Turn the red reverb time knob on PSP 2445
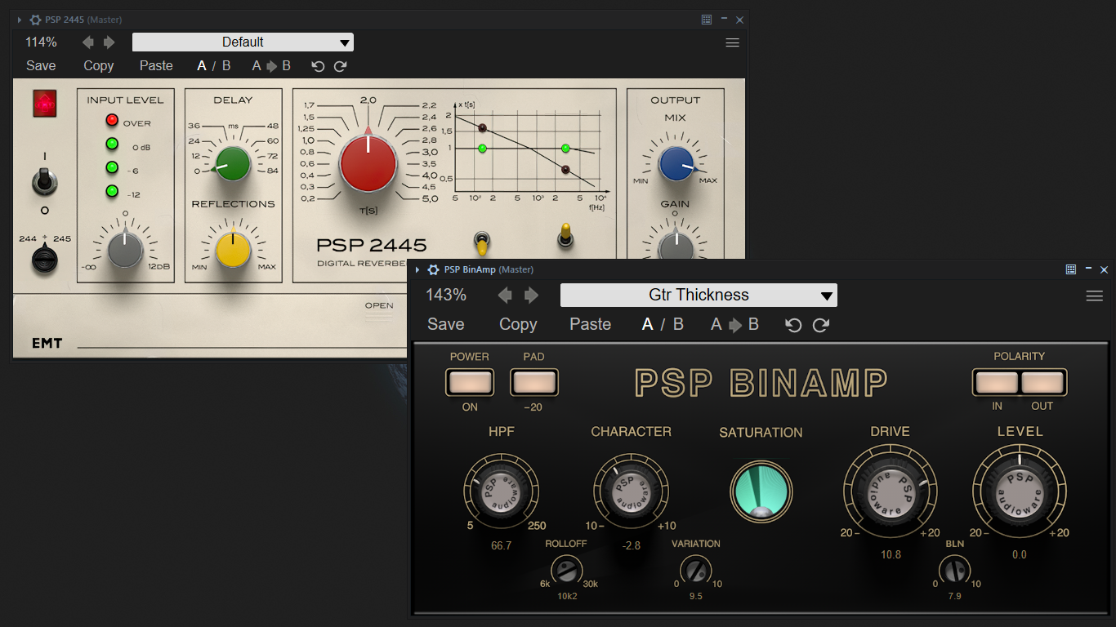 click(368, 163)
